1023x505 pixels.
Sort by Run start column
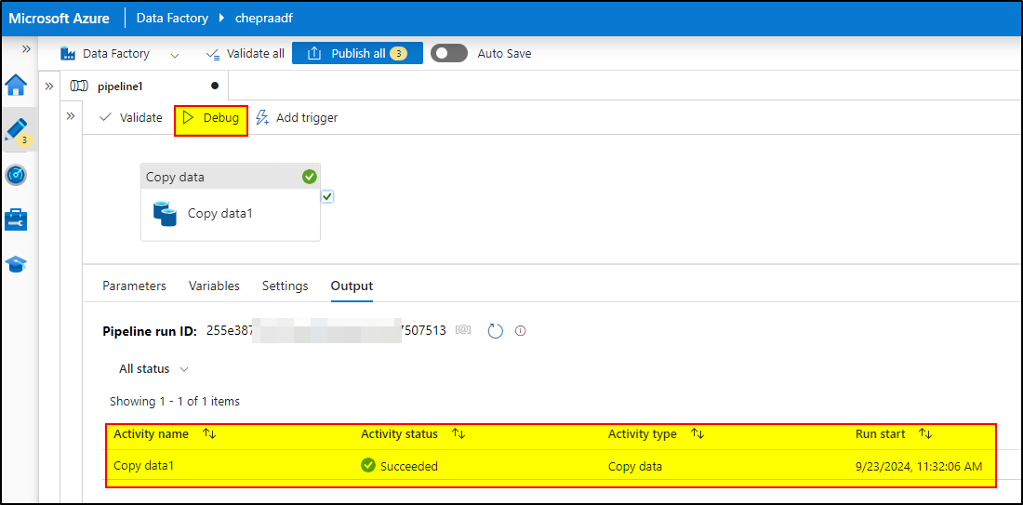coord(925,434)
